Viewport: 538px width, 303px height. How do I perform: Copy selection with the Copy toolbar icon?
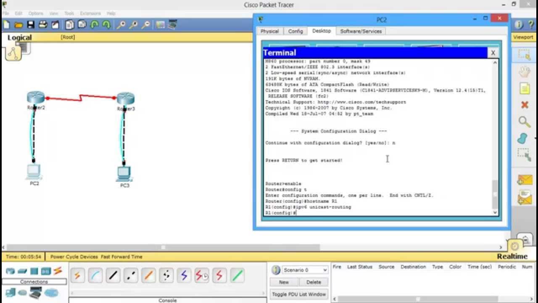70,25
